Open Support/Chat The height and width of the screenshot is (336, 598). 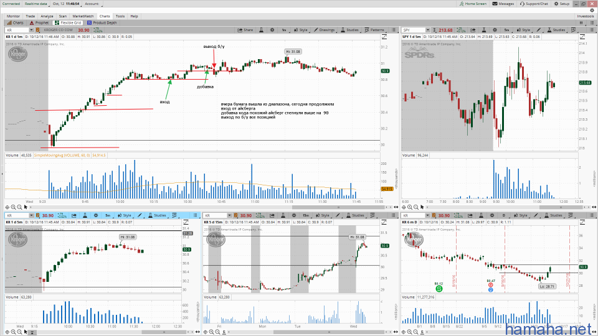click(534, 4)
